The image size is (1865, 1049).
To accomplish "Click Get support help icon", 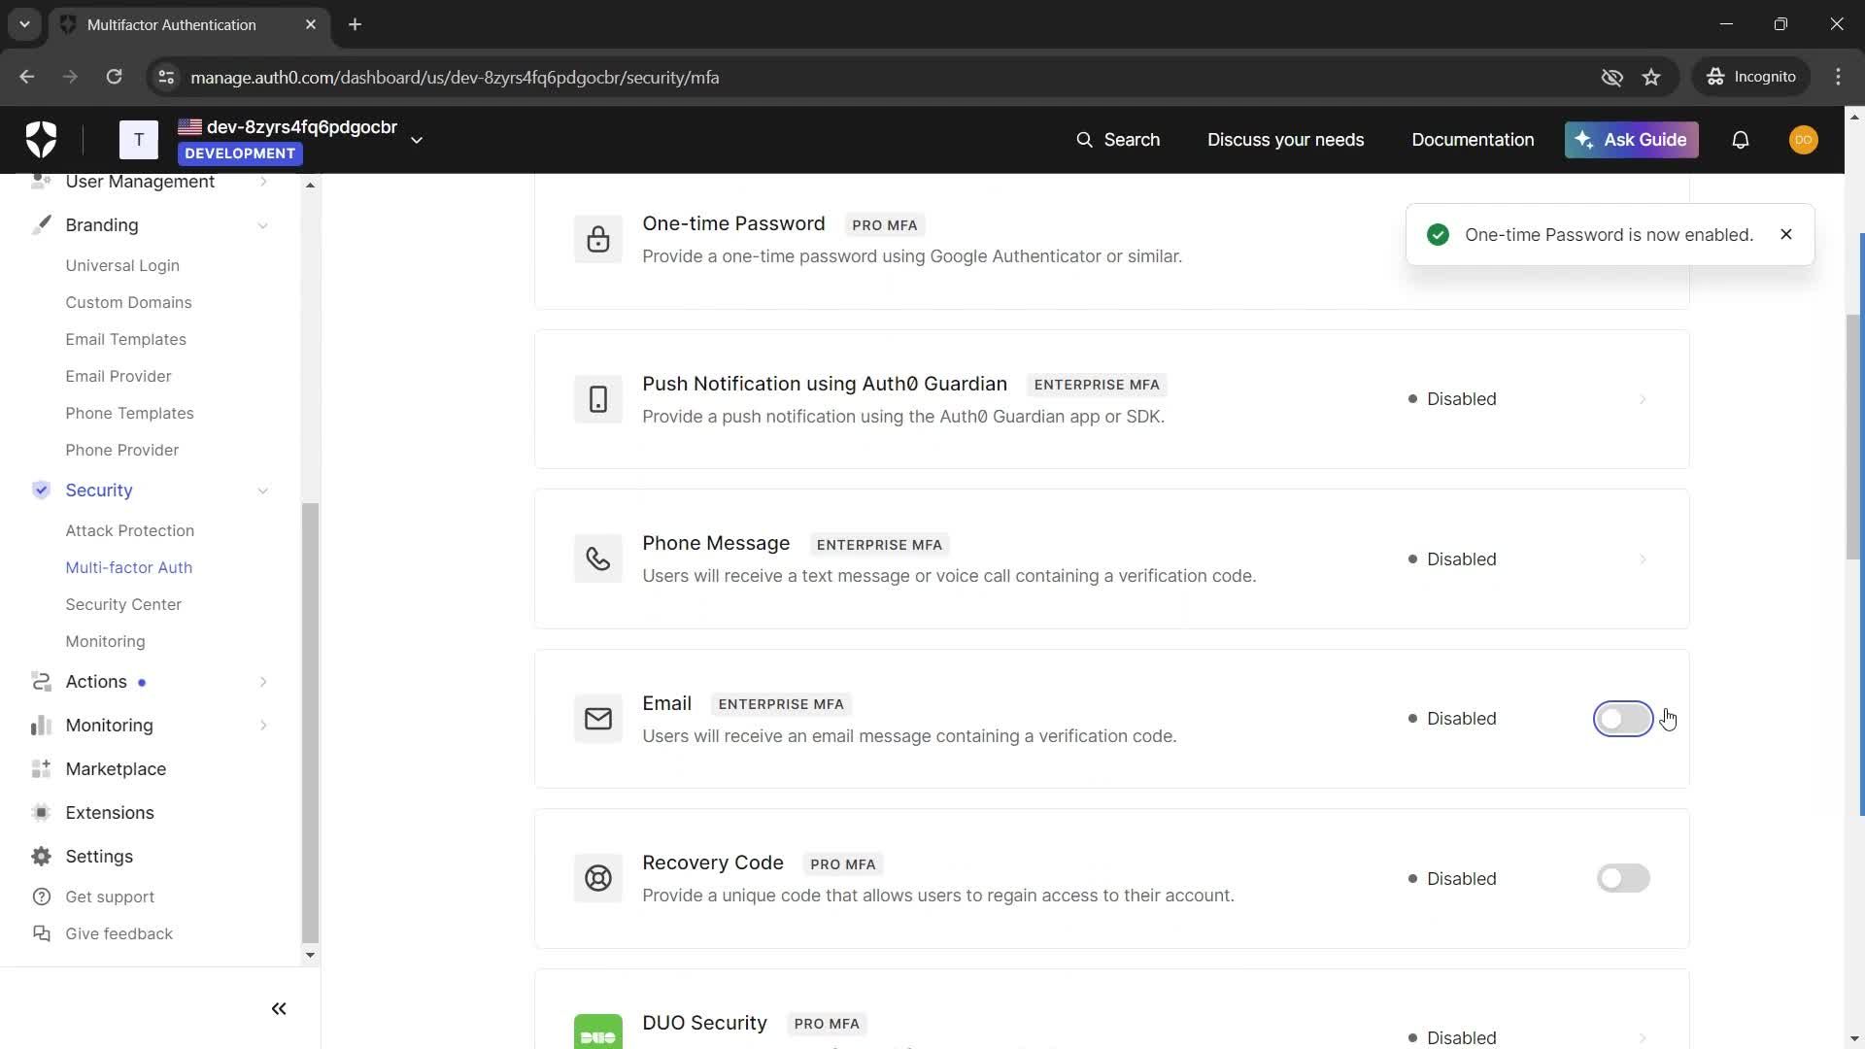I will point(41,897).
